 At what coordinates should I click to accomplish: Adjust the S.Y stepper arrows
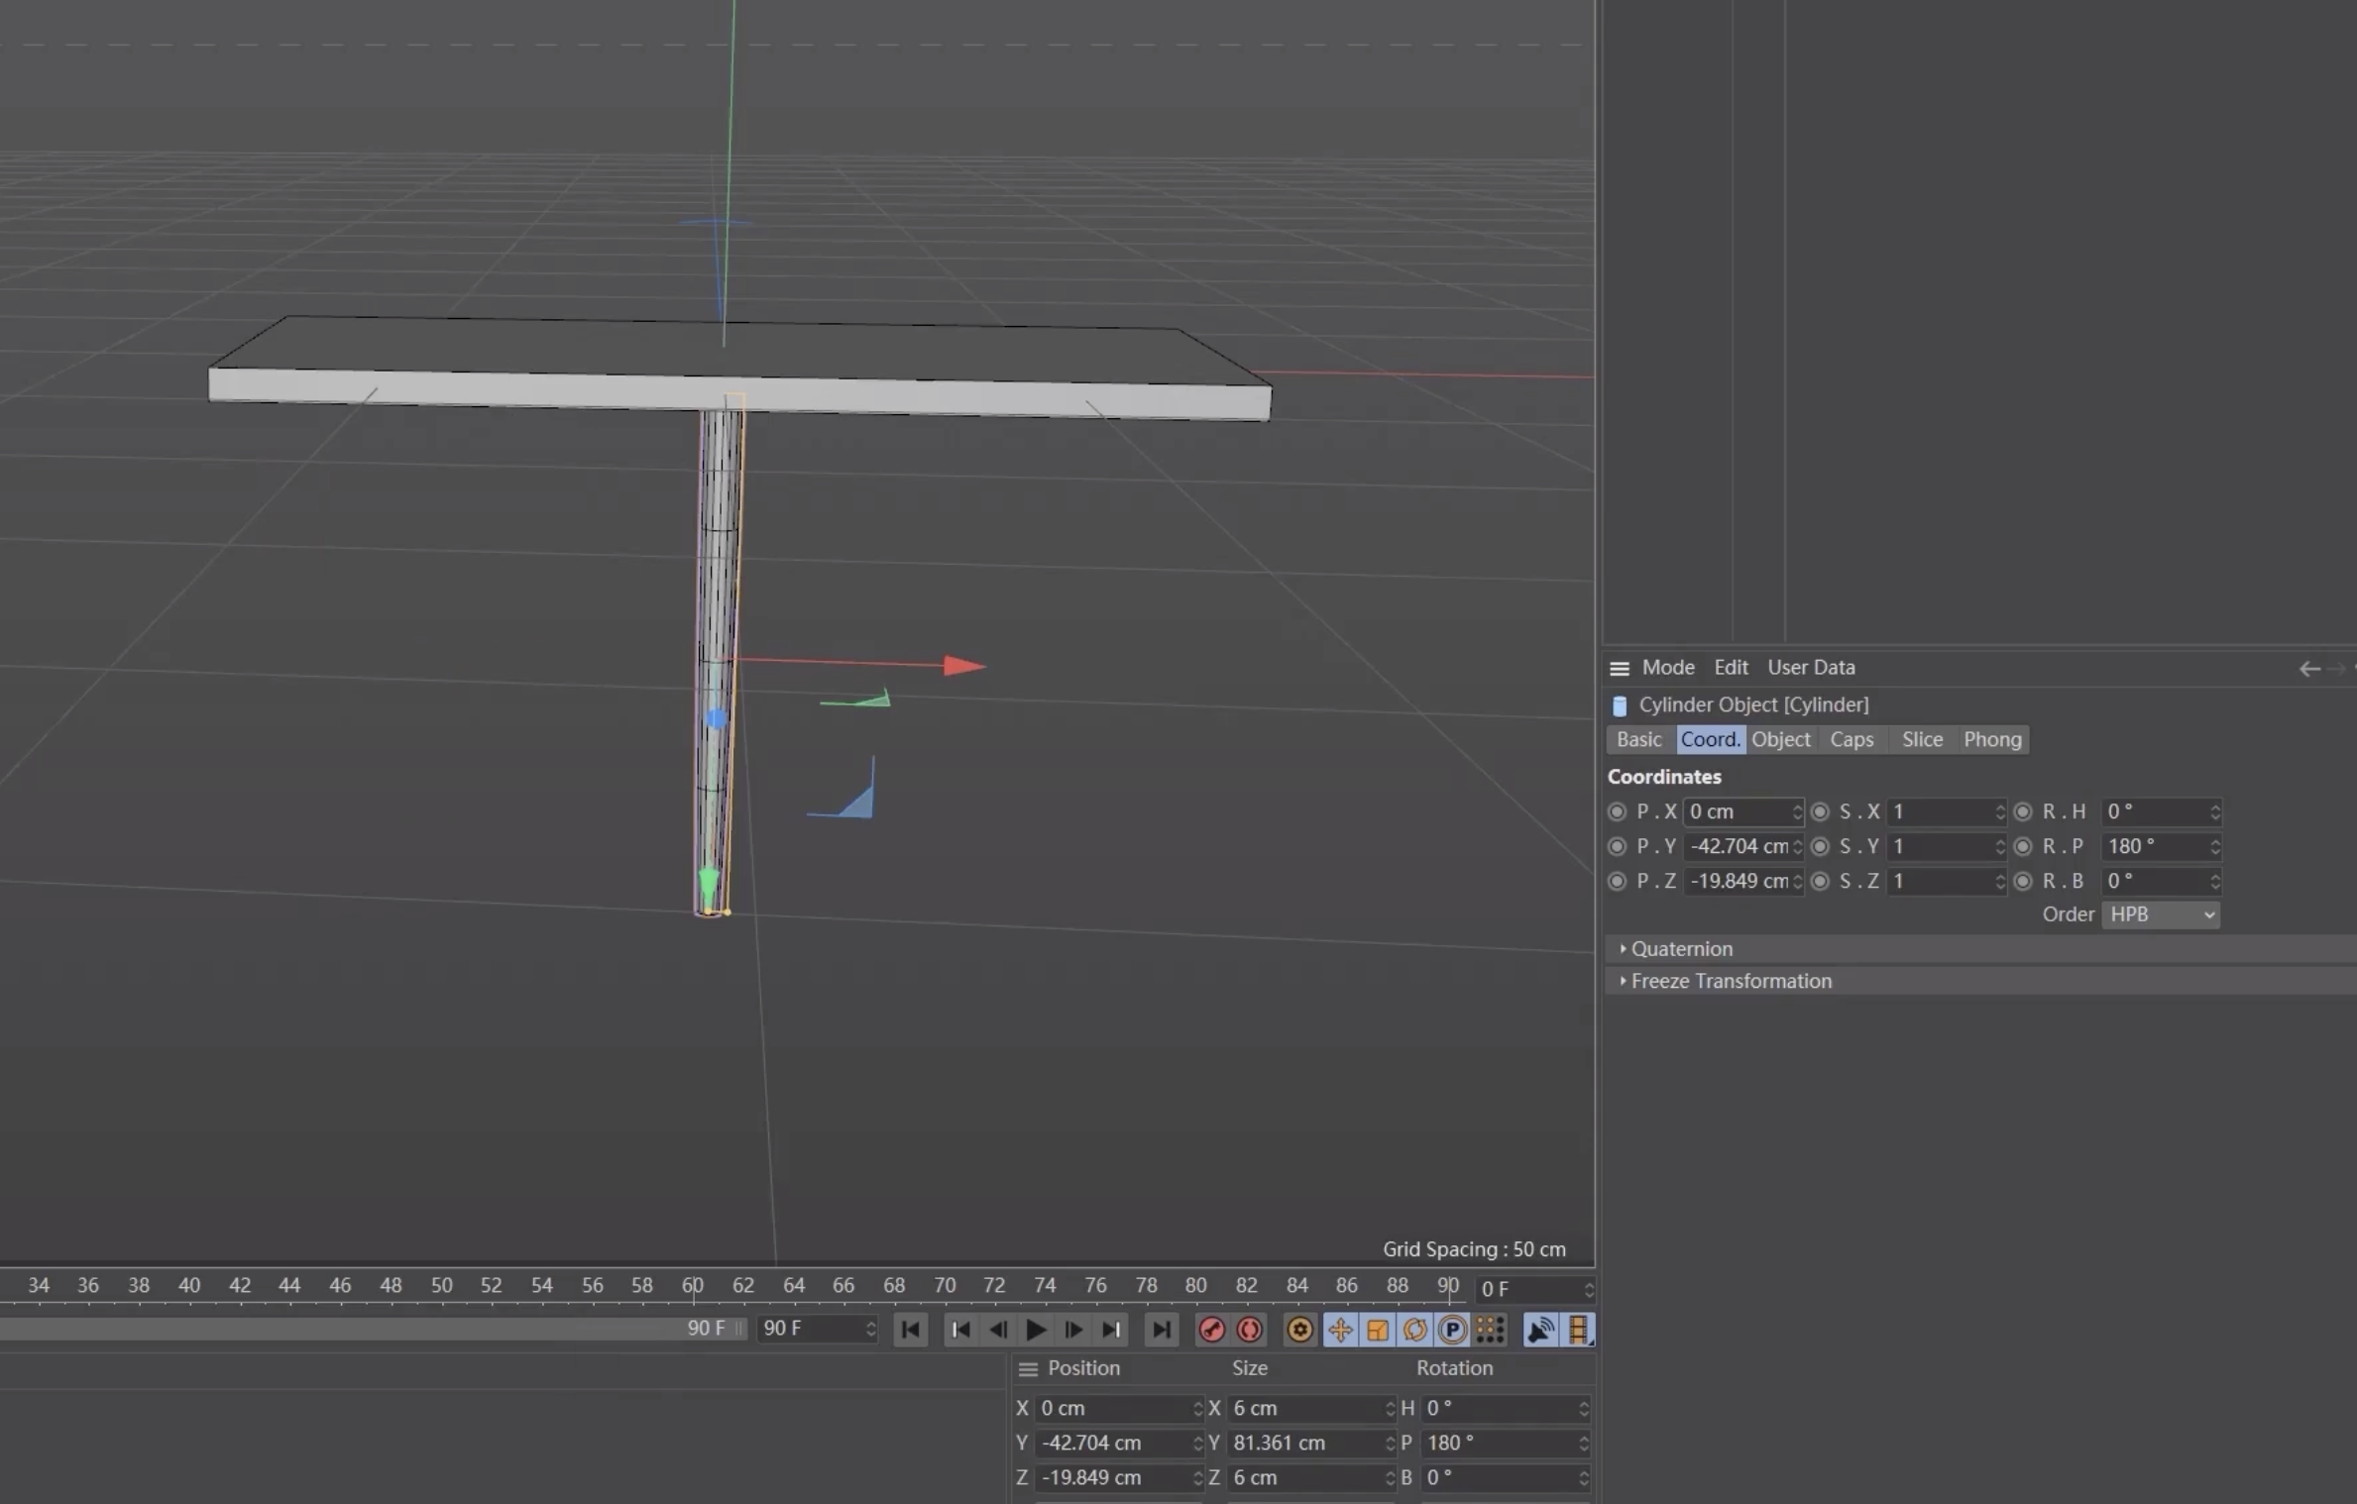(1999, 846)
